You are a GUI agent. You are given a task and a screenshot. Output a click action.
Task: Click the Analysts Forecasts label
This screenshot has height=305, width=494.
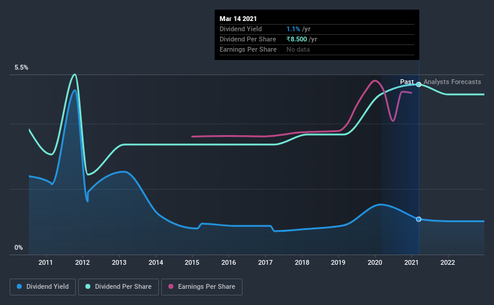452,82
